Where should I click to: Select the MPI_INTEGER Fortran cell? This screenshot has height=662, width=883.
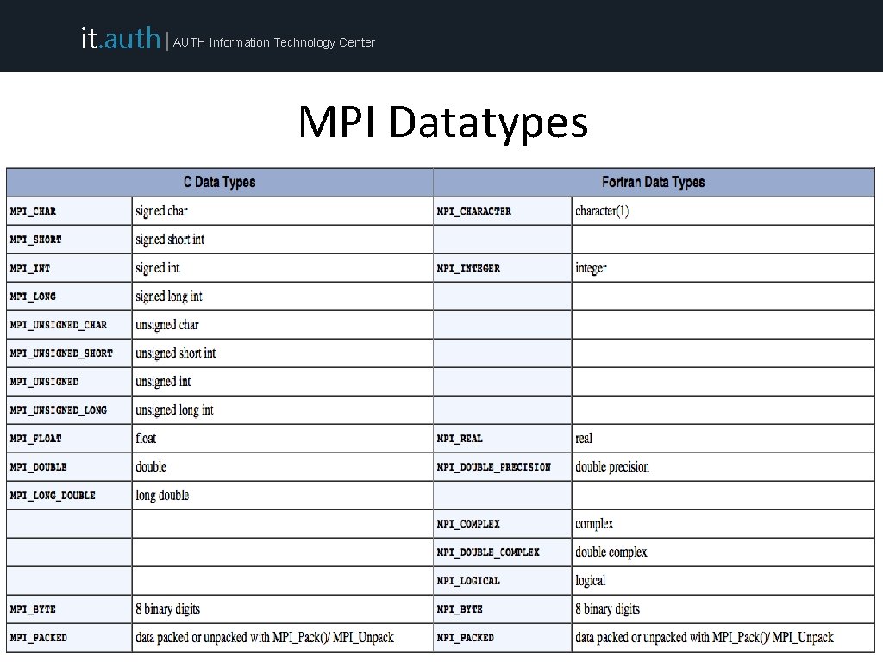click(503, 268)
